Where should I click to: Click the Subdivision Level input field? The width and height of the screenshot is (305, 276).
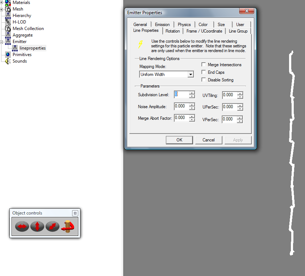pyautogui.click(x=181, y=94)
